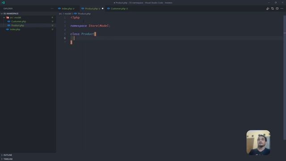Viewport: 286px width, 161px height.
Task: Collapse the src/model folder chevron
Action: pos(4,17)
